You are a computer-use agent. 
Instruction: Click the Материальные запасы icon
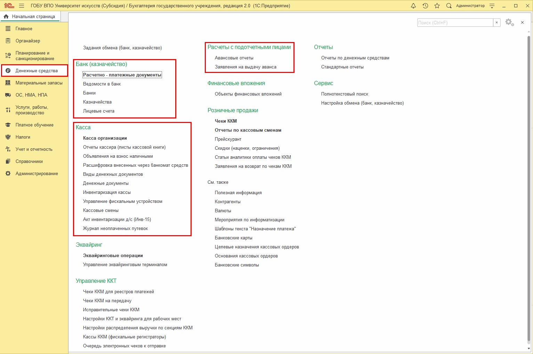(x=8, y=83)
